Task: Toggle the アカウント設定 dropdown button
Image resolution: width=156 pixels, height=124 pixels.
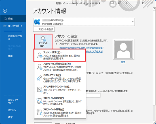Action: click(43, 42)
